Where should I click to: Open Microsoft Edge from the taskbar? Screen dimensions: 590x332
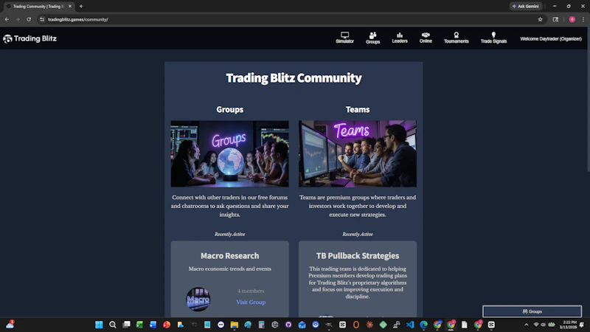pyautogui.click(x=423, y=325)
